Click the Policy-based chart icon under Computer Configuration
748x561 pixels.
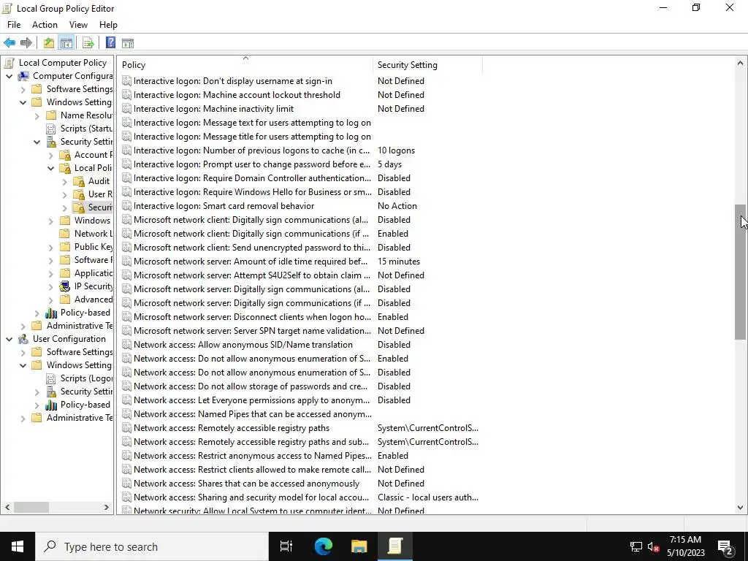tap(51, 313)
